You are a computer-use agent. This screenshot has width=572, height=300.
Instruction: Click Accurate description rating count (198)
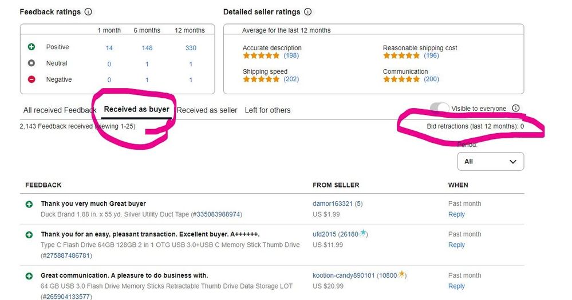pyautogui.click(x=291, y=55)
